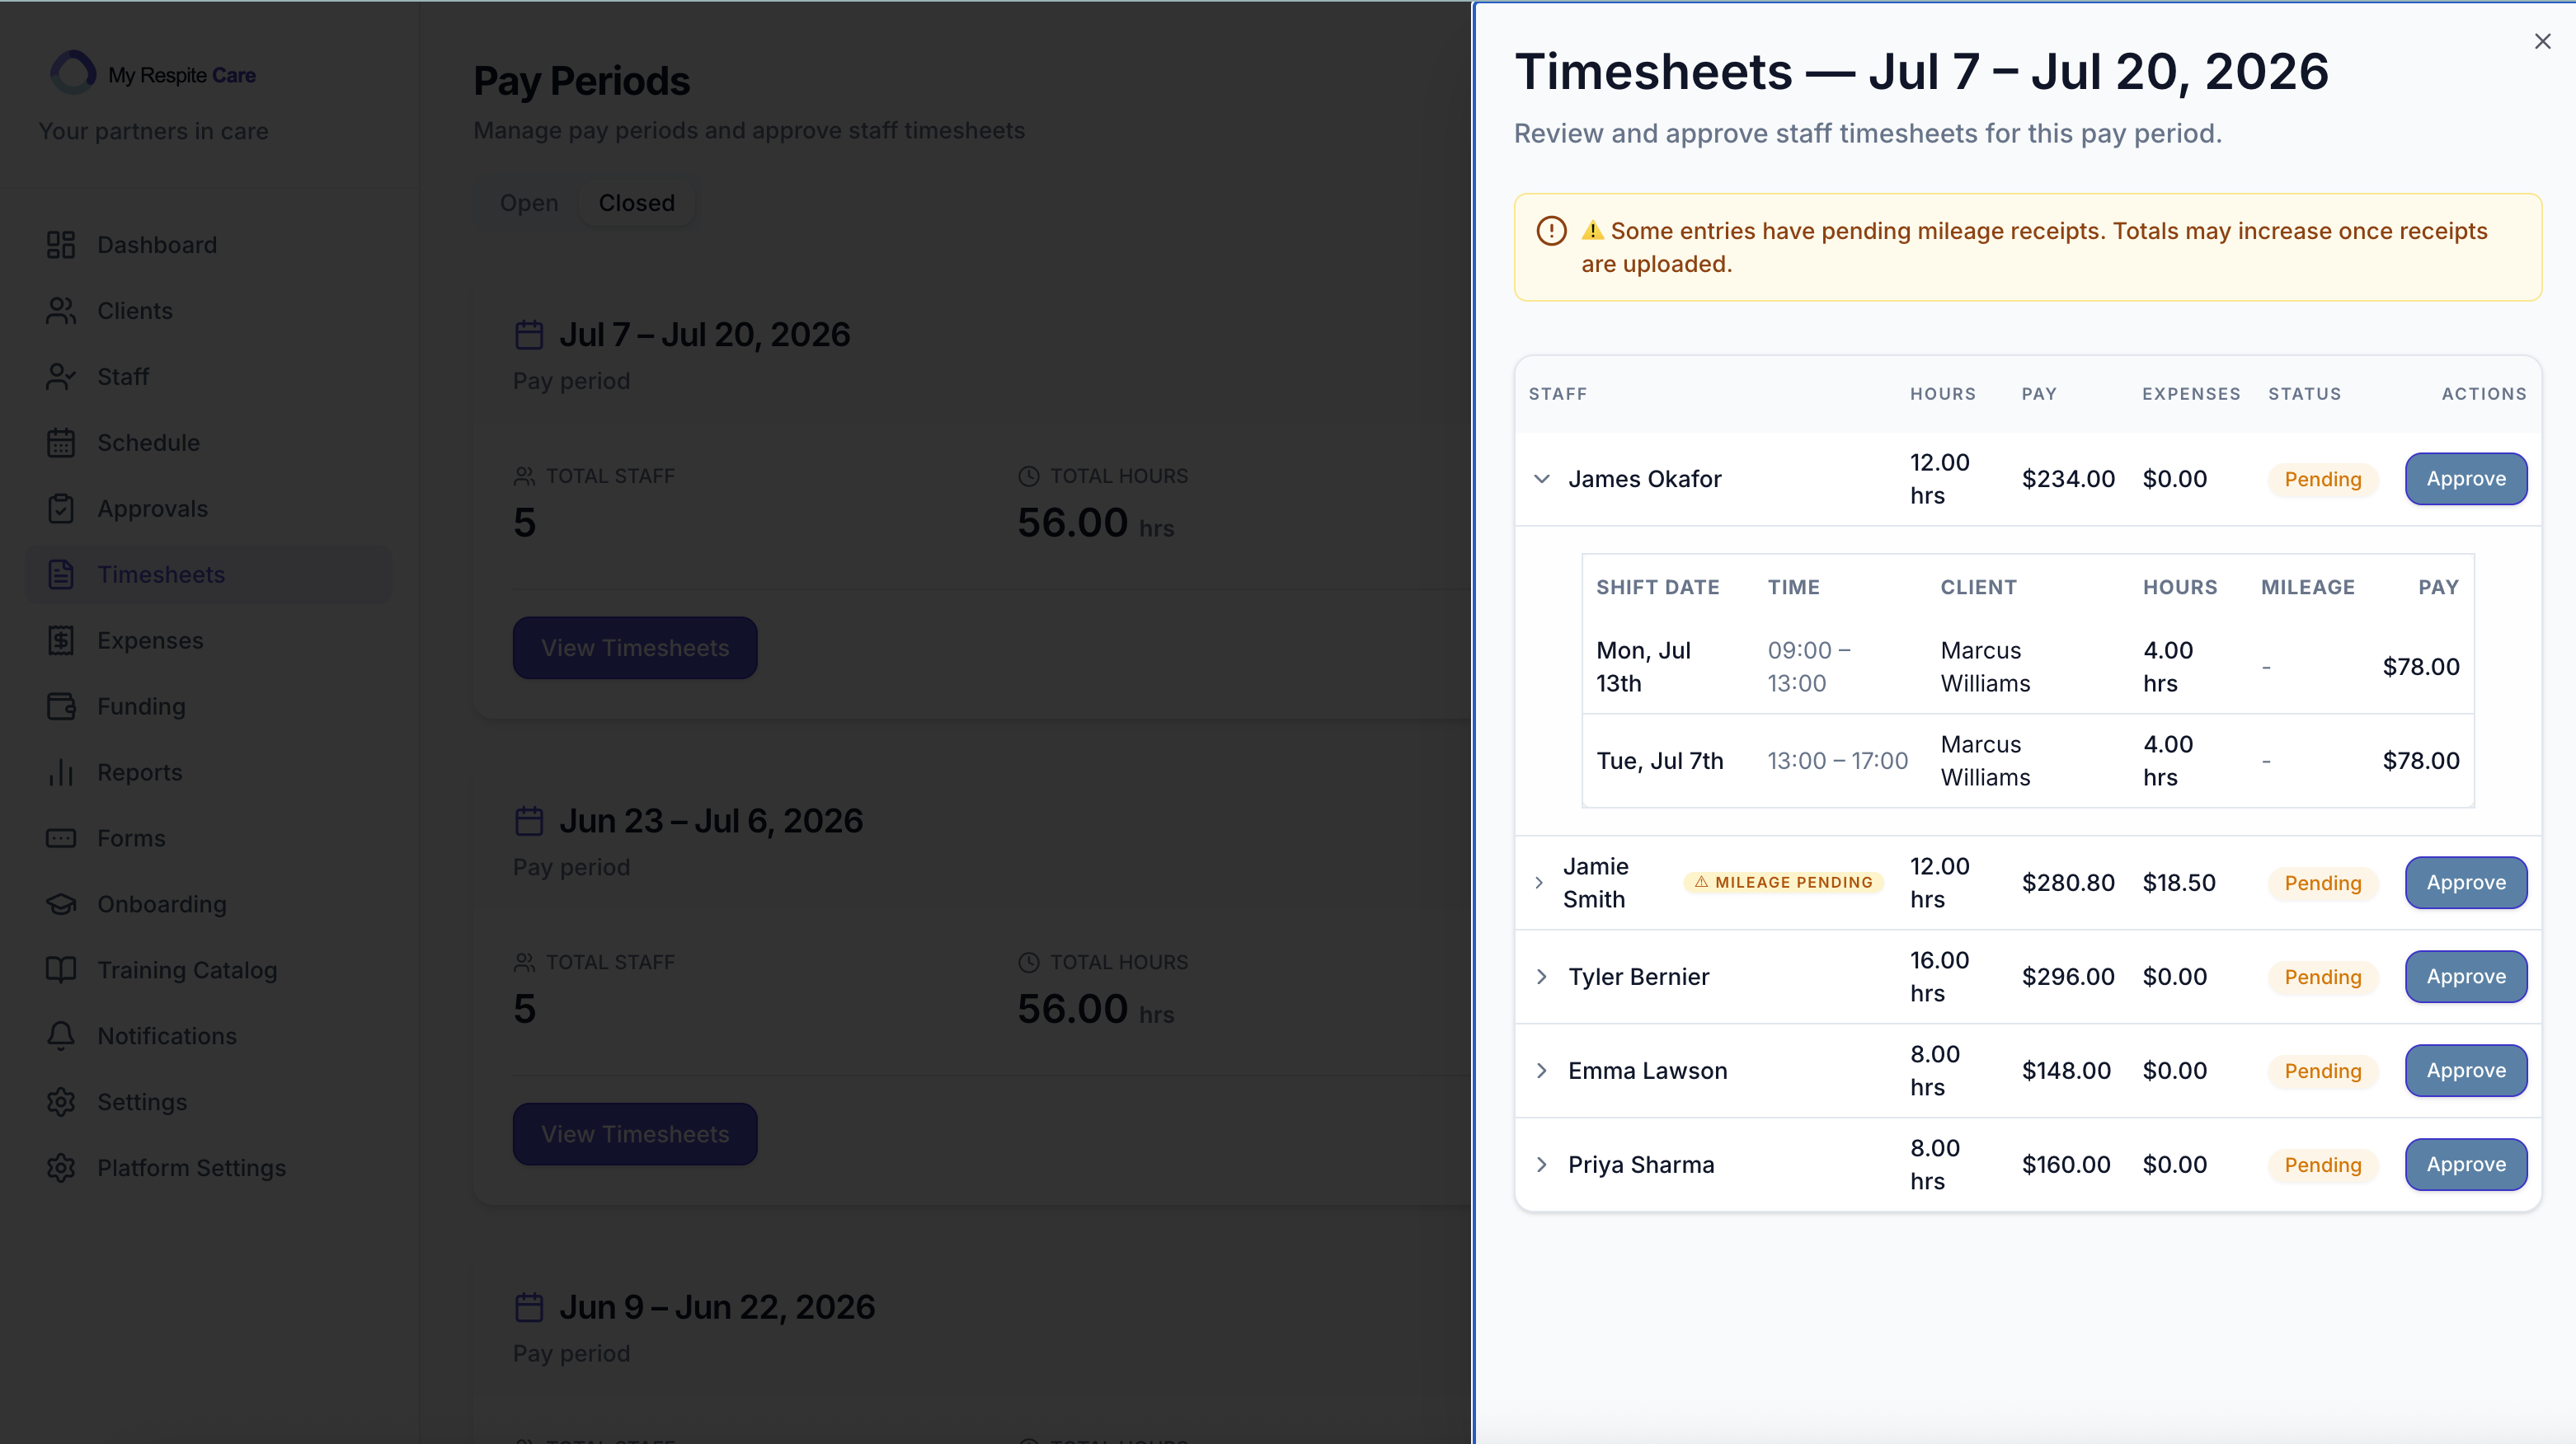Click the Mileage Pending badge for Jamie Smith
2576x1444 pixels.
(1784, 883)
